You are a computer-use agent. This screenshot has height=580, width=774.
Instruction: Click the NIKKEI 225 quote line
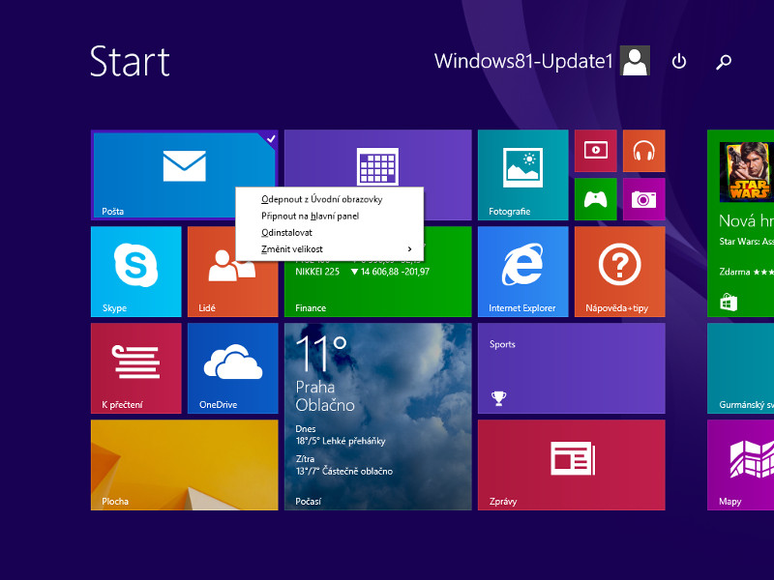362,272
